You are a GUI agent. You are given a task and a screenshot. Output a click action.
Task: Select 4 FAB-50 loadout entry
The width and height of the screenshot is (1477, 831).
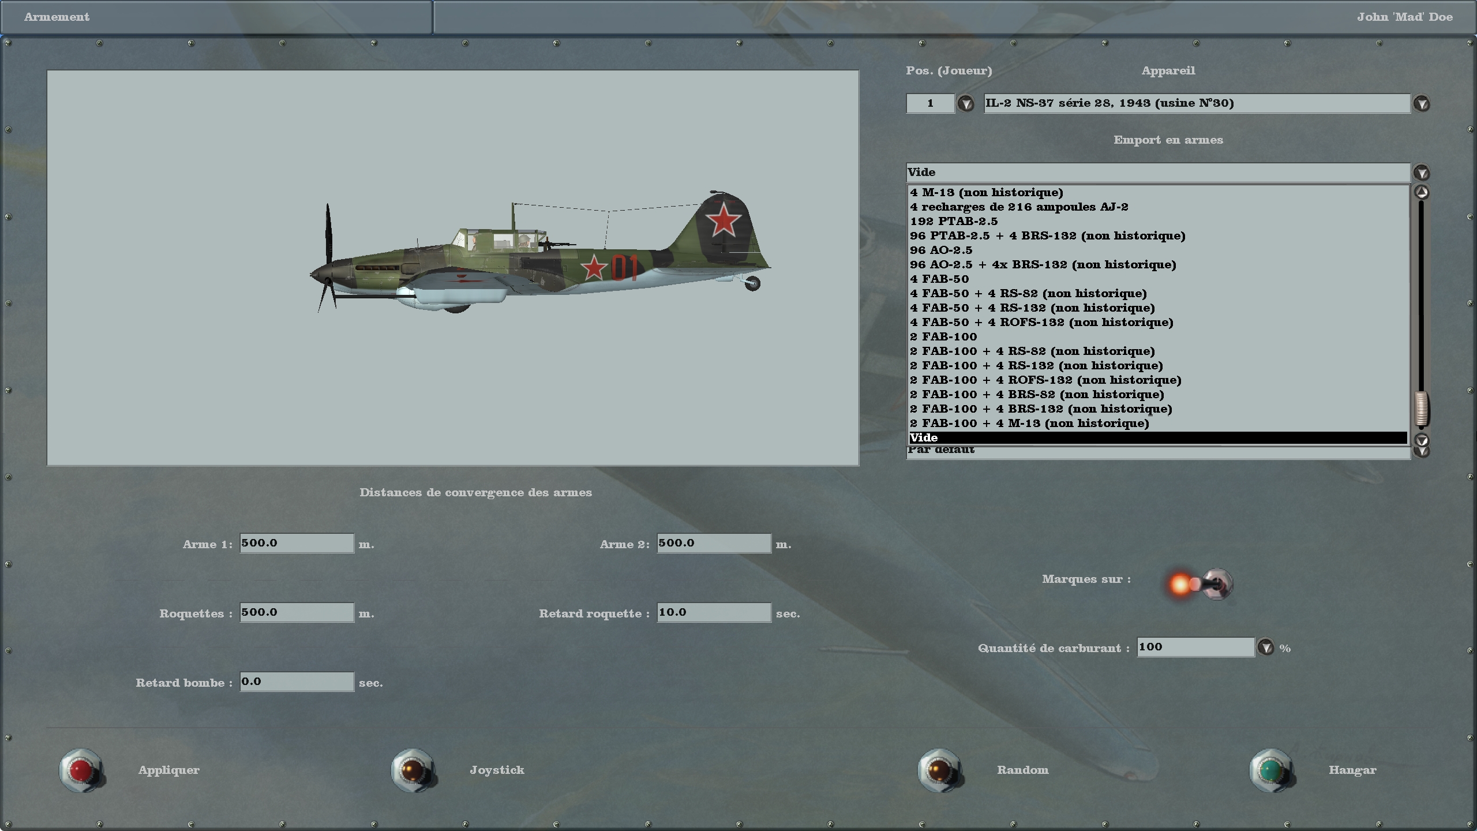pos(939,279)
